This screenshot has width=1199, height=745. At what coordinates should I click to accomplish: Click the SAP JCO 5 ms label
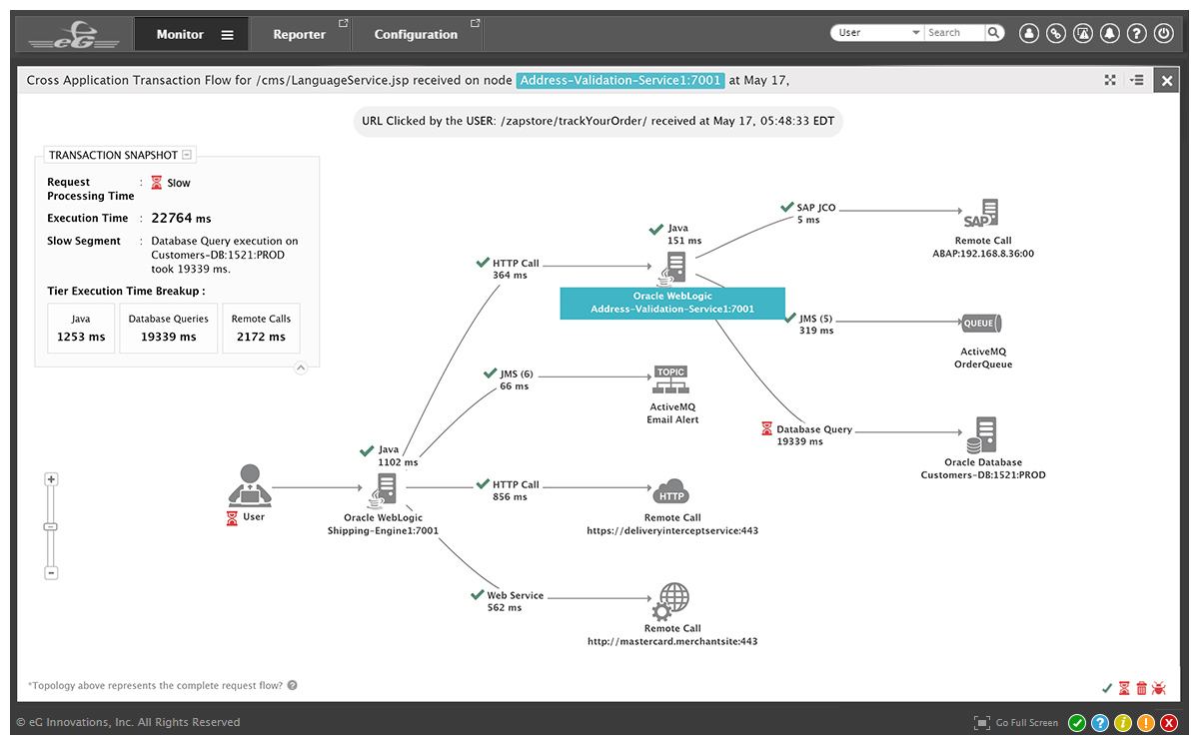coord(815,214)
